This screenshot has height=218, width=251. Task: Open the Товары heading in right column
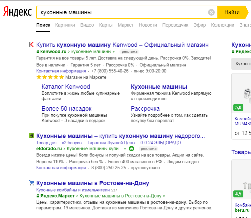241,152
